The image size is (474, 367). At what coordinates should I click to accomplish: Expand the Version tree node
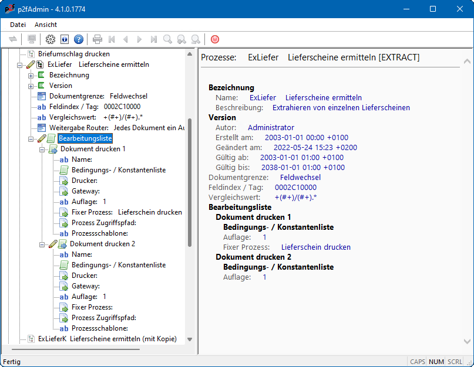coord(31,86)
